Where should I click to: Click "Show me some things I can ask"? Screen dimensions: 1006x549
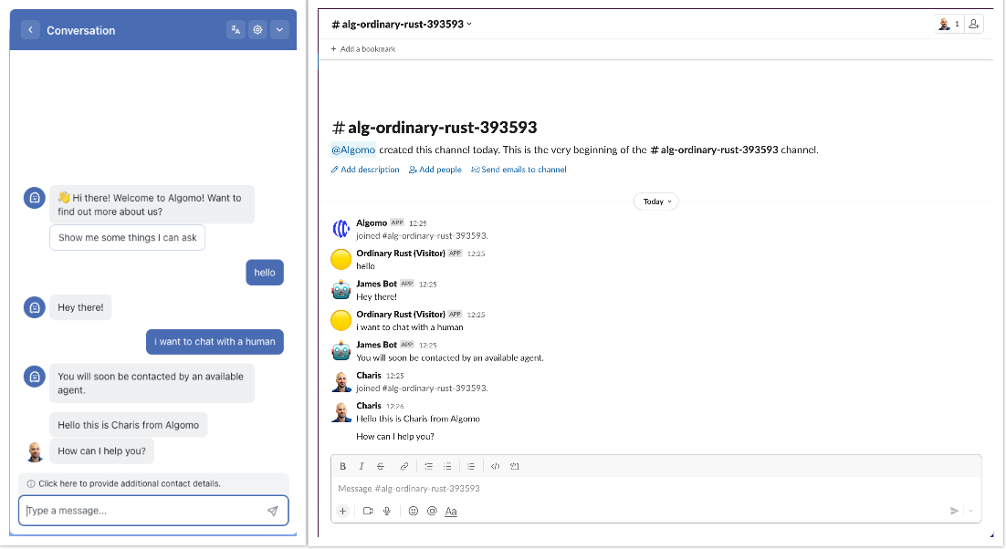tap(128, 238)
